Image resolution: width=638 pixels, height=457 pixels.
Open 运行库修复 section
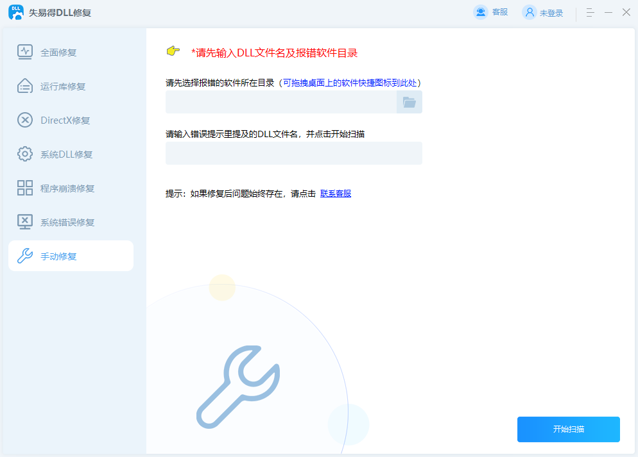(63, 87)
